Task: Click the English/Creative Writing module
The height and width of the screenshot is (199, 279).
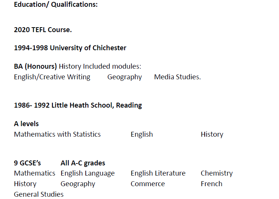Action: 52,77
